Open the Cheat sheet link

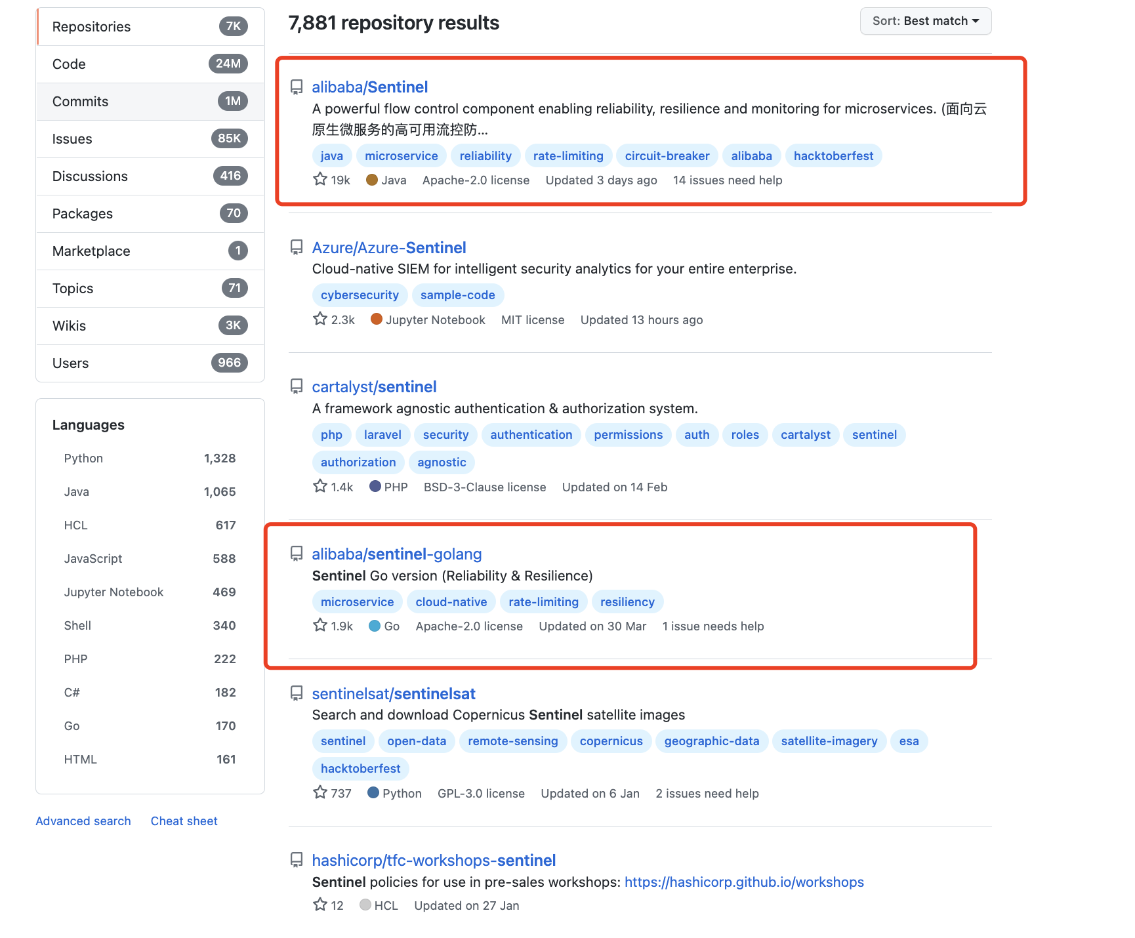[184, 821]
